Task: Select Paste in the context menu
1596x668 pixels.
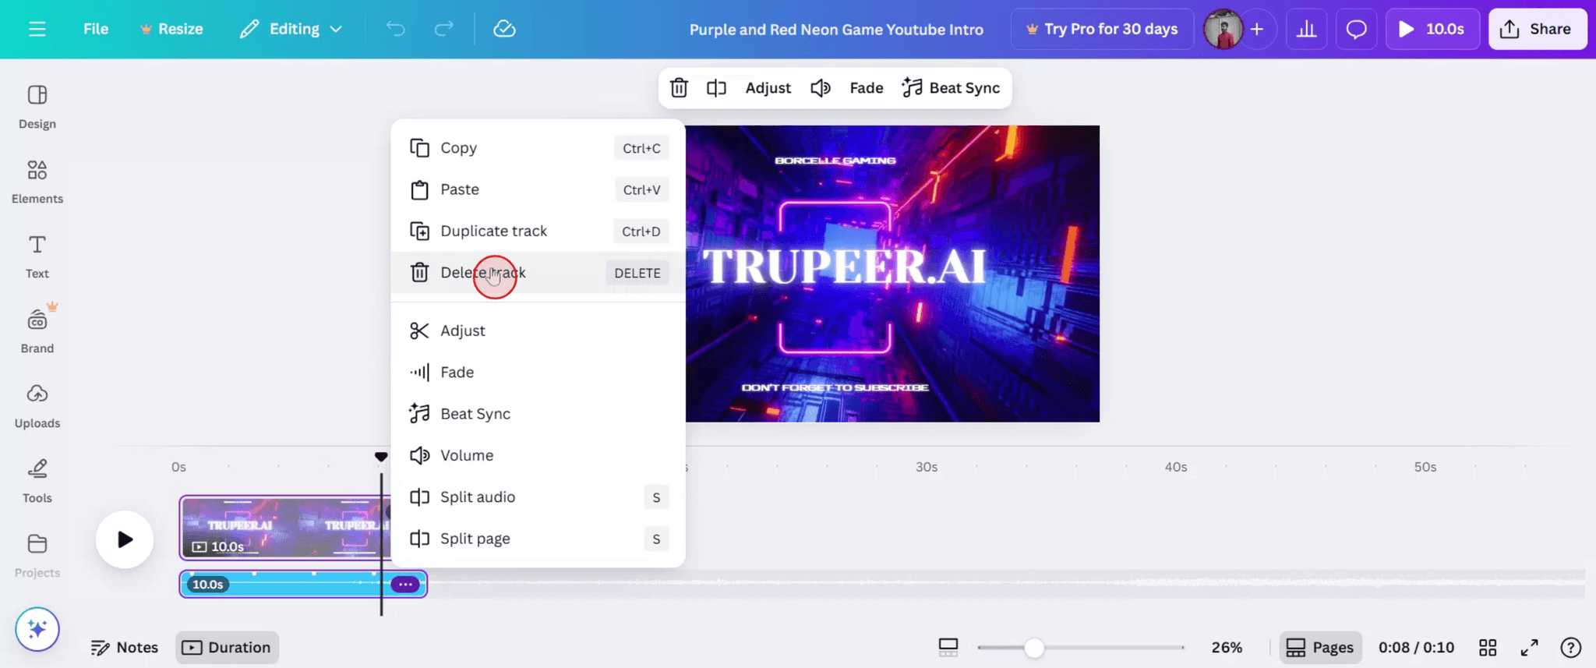Action: [538, 189]
